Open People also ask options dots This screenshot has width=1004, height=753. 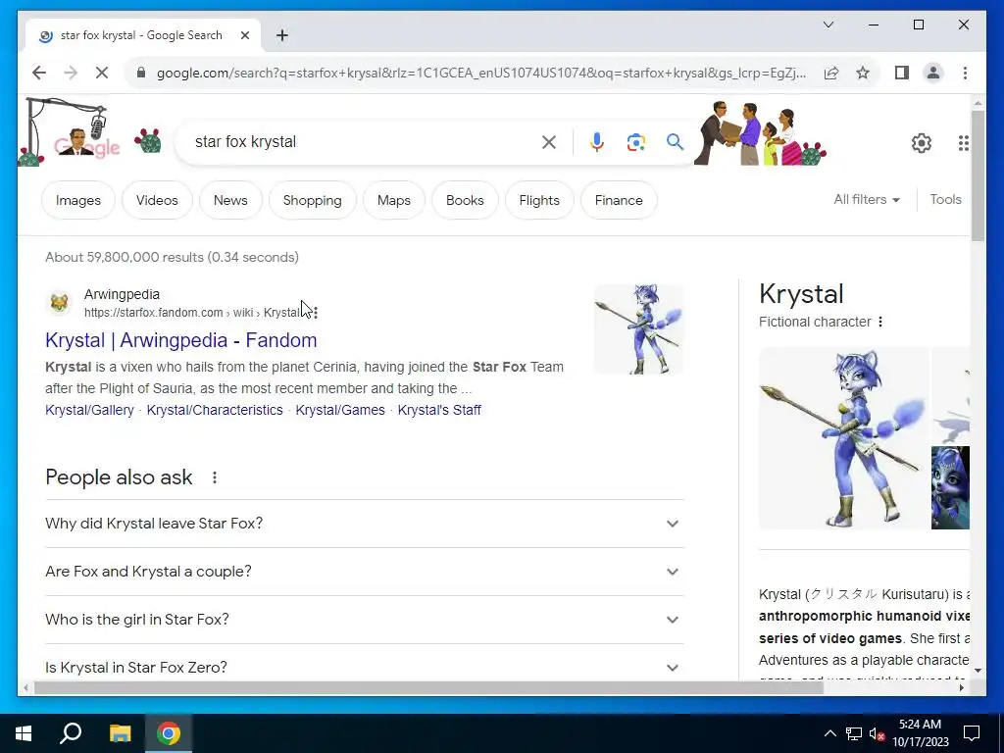[215, 477]
